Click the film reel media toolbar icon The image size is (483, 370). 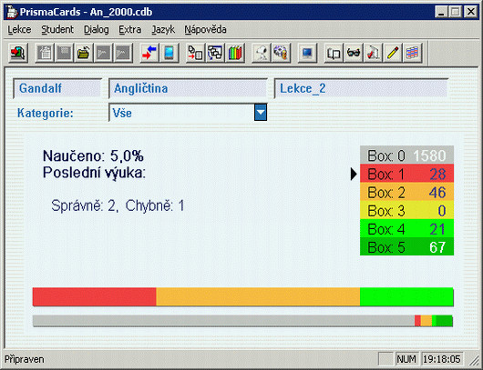(x=281, y=53)
